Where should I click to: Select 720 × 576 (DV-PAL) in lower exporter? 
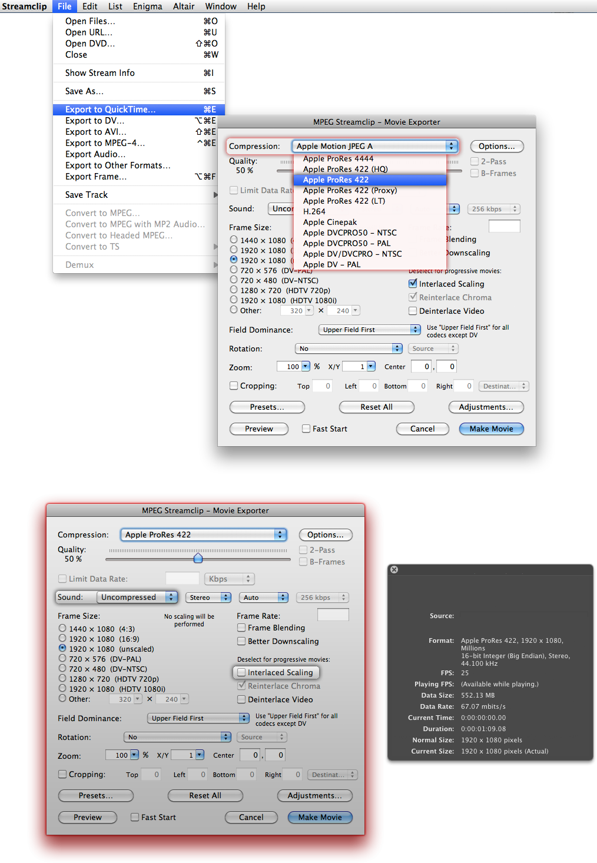pos(62,659)
